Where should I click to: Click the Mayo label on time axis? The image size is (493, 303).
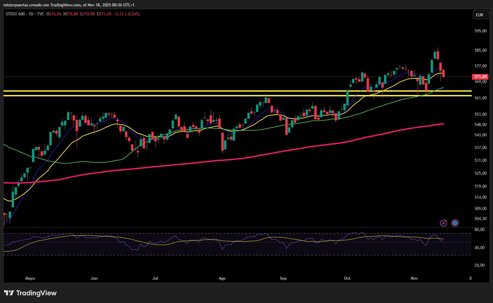pos(30,278)
